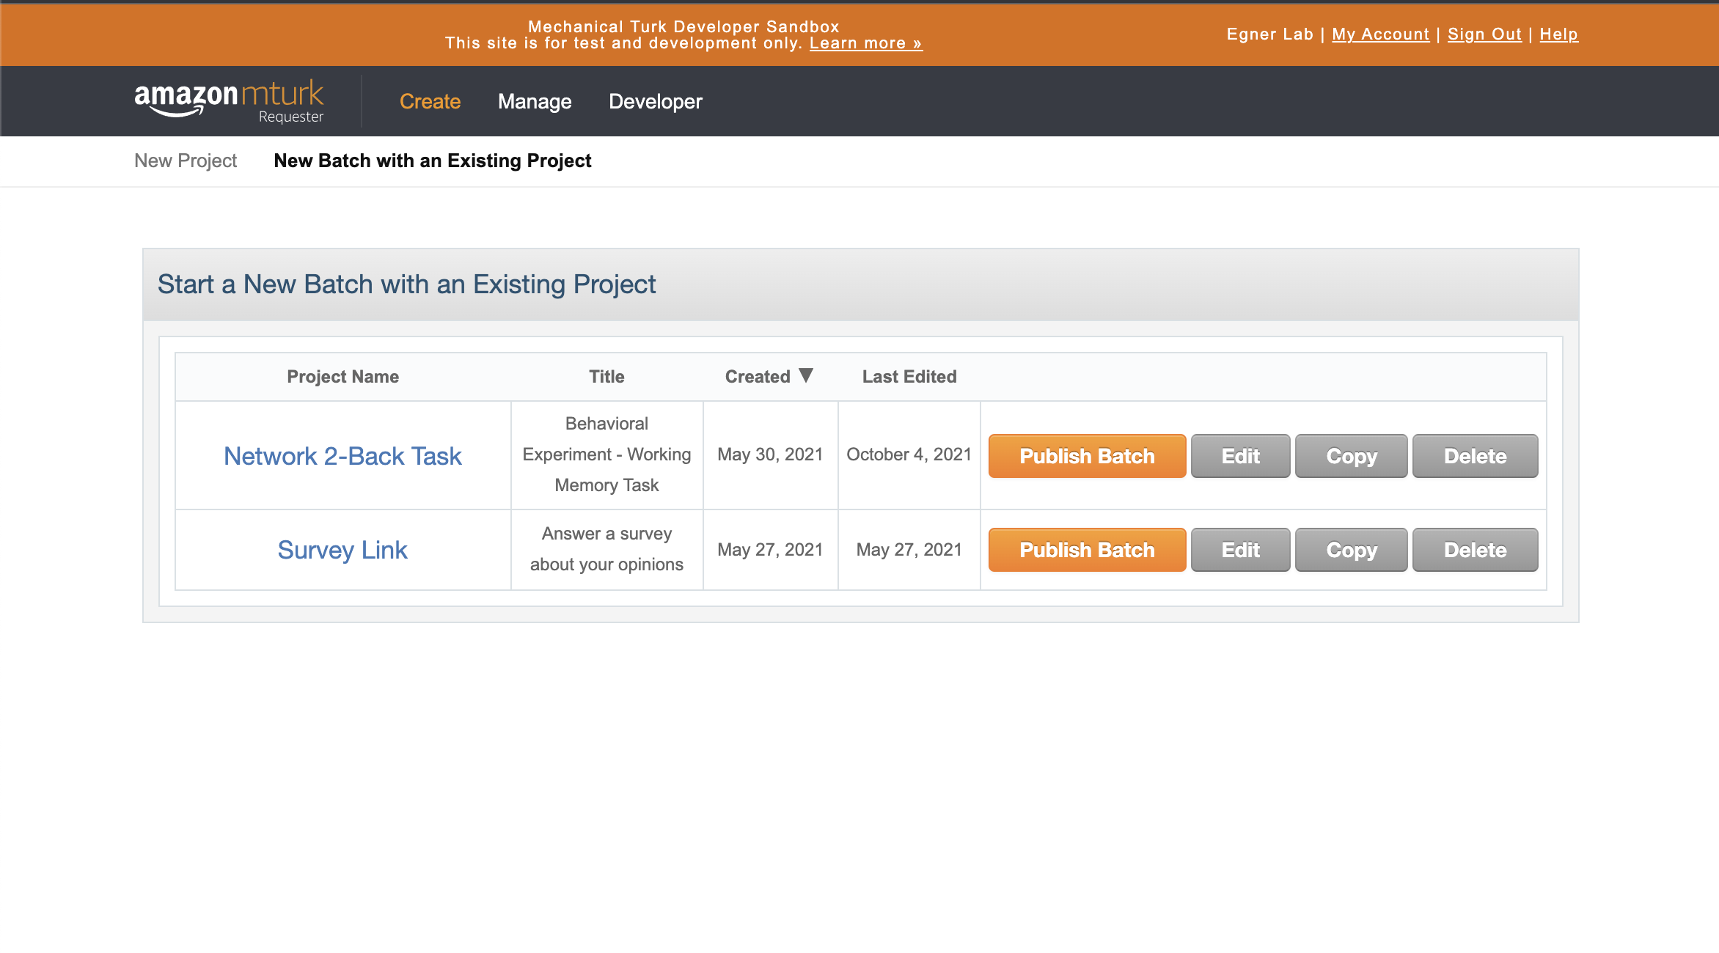1719x953 pixels.
Task: Click 'Mechanical Turk Developer Sandbox' banner text
Action: (x=683, y=27)
